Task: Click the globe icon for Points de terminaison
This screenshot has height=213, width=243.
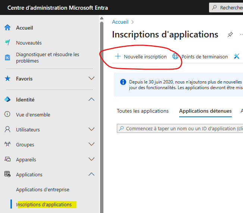Action: [175, 56]
